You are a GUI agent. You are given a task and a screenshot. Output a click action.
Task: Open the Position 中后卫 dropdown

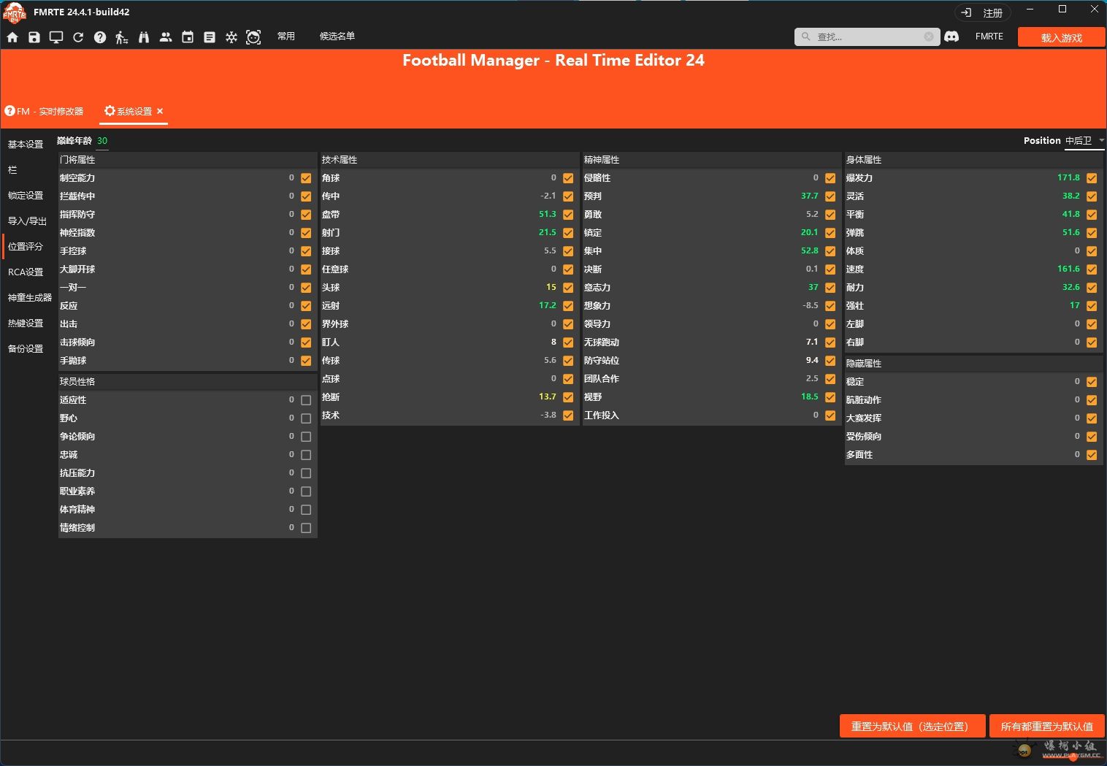[x=1084, y=141]
